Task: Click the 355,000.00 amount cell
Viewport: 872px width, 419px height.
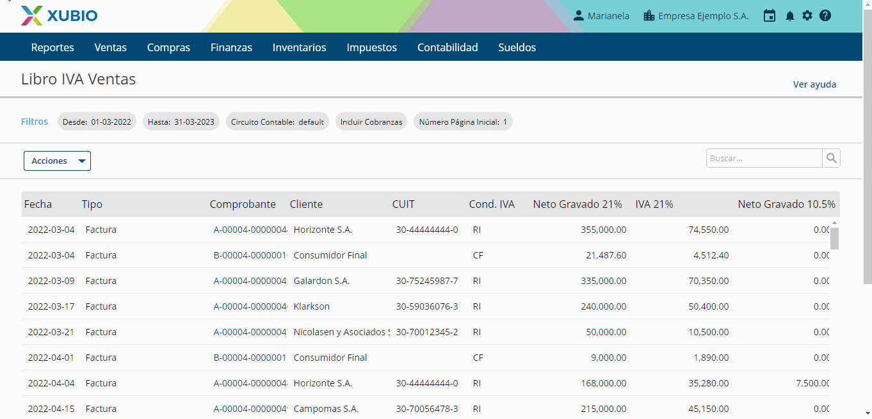Action: pos(604,230)
